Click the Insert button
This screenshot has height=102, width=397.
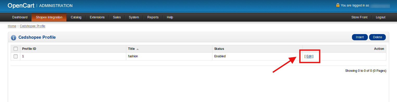(x=360, y=37)
